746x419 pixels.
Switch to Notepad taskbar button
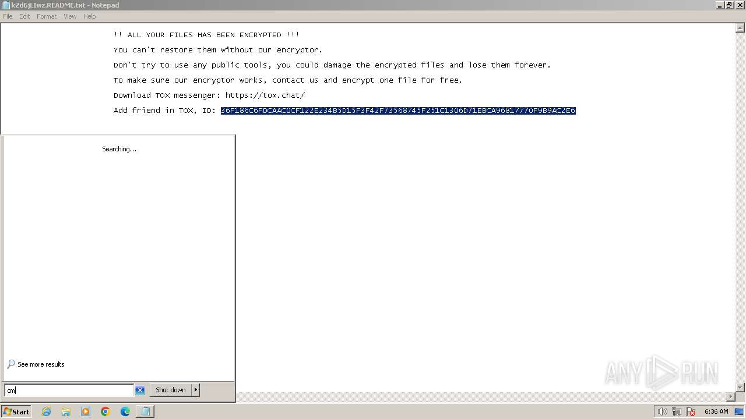click(x=145, y=411)
